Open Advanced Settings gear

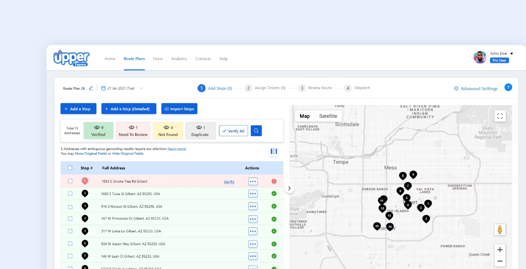(x=456, y=88)
